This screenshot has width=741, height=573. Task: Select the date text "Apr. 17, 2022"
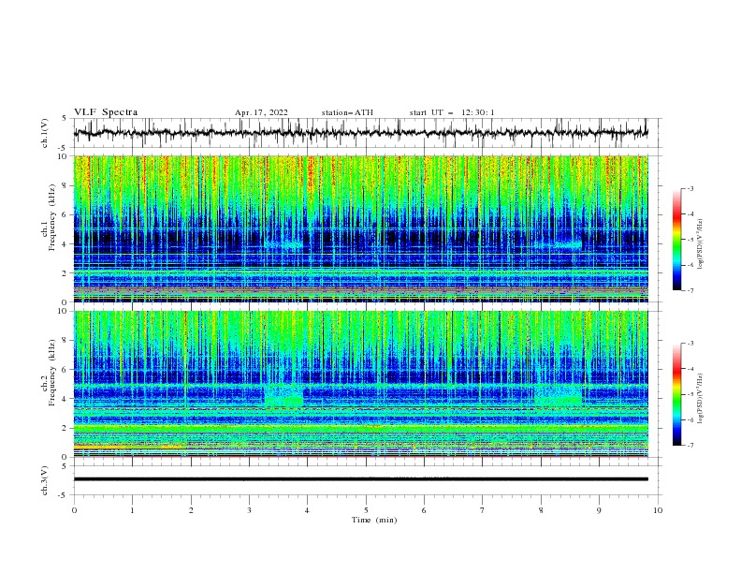[x=261, y=112]
